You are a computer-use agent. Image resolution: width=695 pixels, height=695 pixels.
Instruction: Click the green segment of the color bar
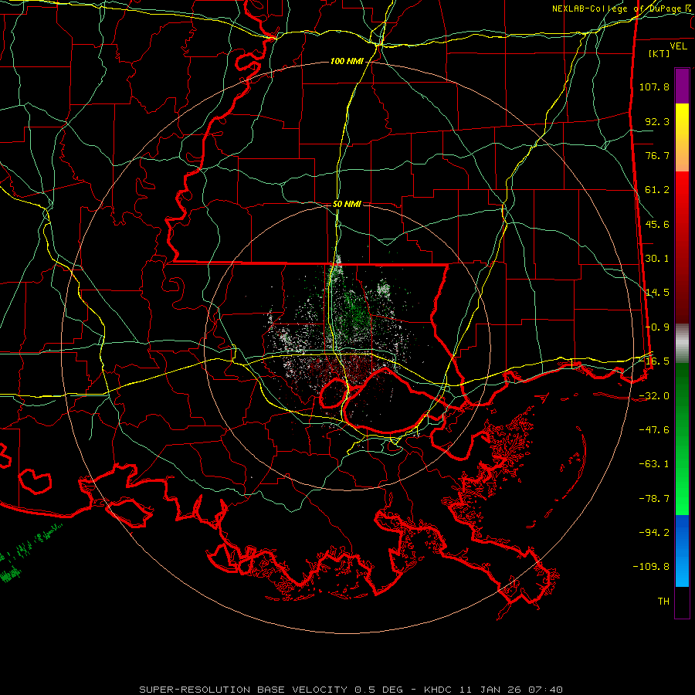[x=682, y=439]
